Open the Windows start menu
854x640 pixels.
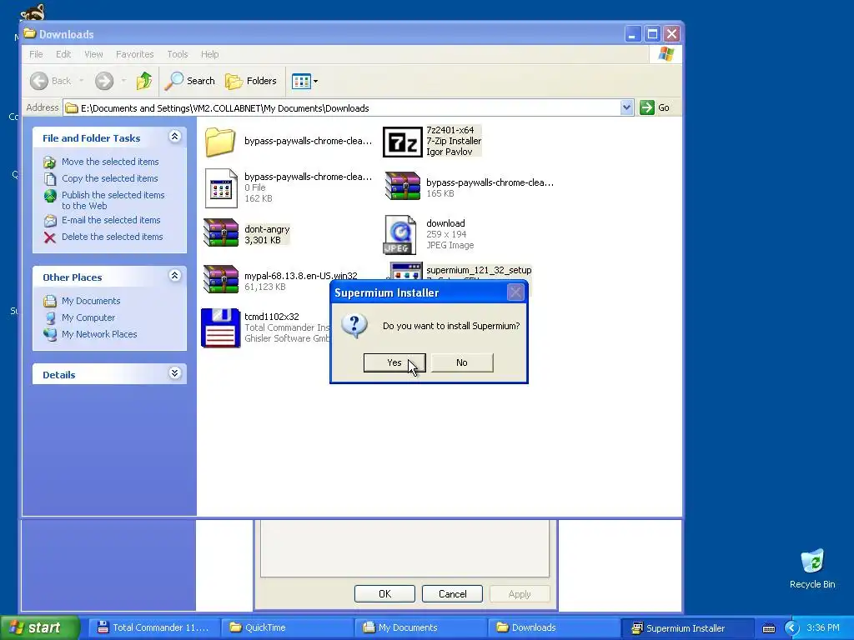pyautogui.click(x=39, y=627)
